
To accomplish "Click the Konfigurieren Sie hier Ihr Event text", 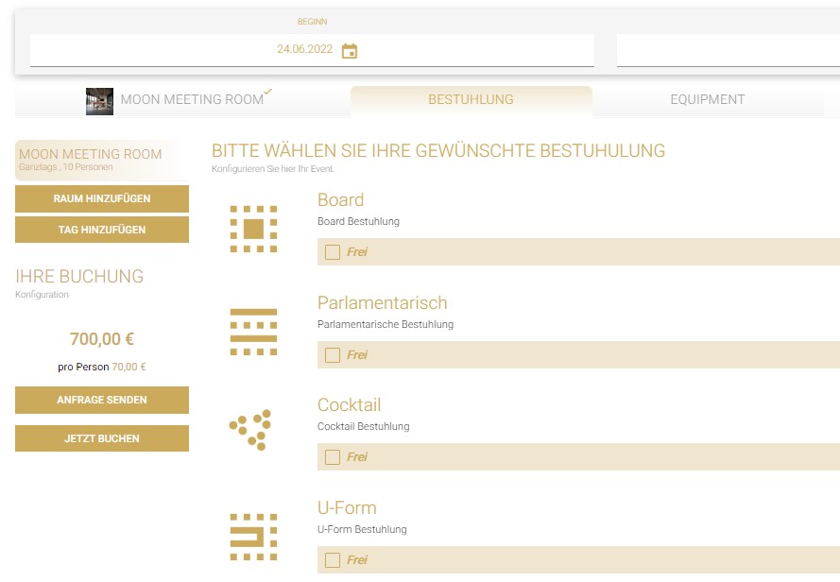I will click(x=273, y=169).
